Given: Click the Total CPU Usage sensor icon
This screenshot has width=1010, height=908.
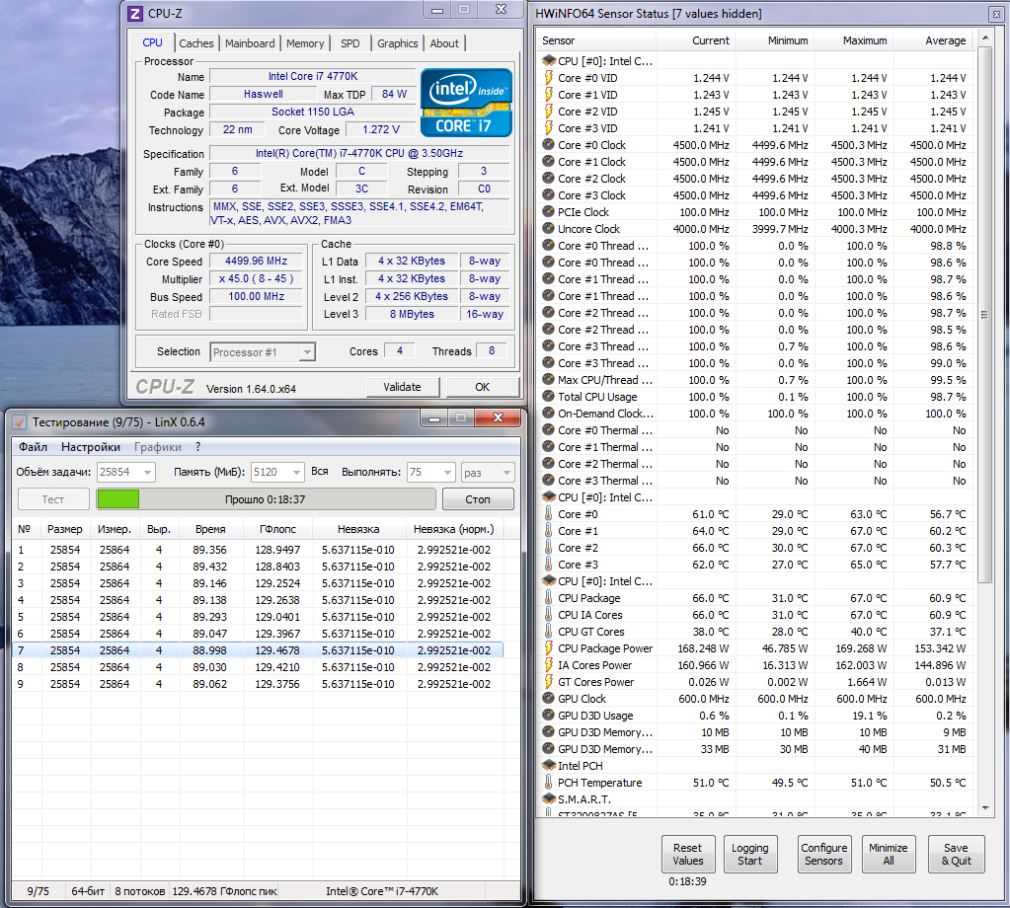Looking at the screenshot, I should [x=548, y=397].
